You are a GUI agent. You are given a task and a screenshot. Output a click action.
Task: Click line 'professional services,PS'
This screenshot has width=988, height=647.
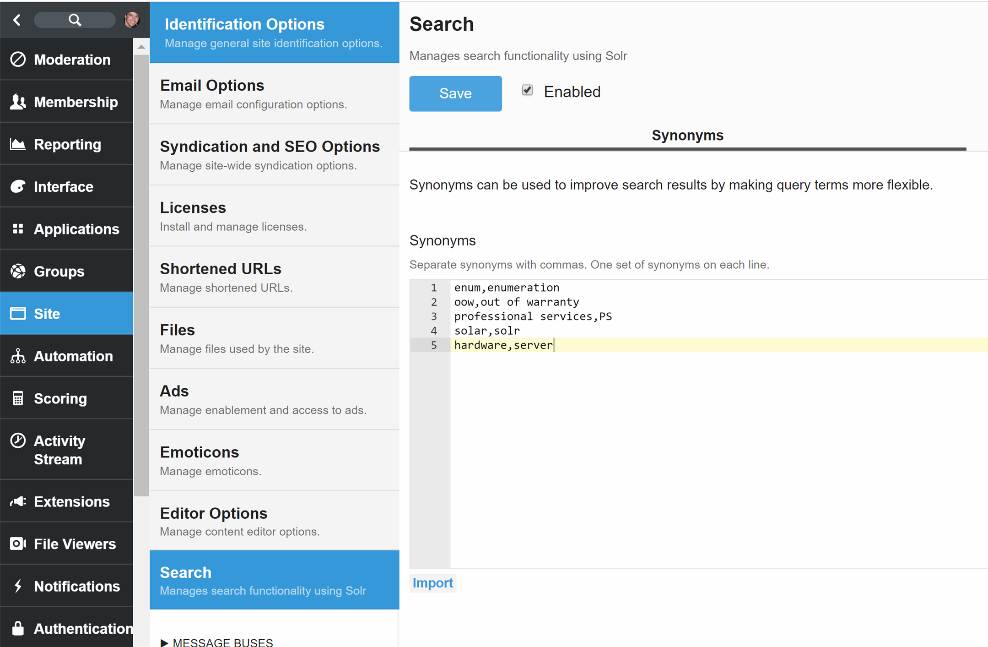coord(533,316)
